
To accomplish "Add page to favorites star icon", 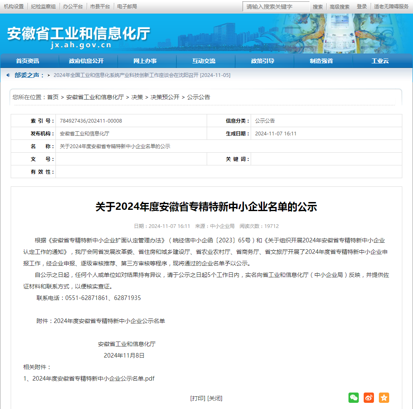I will point(384,397).
